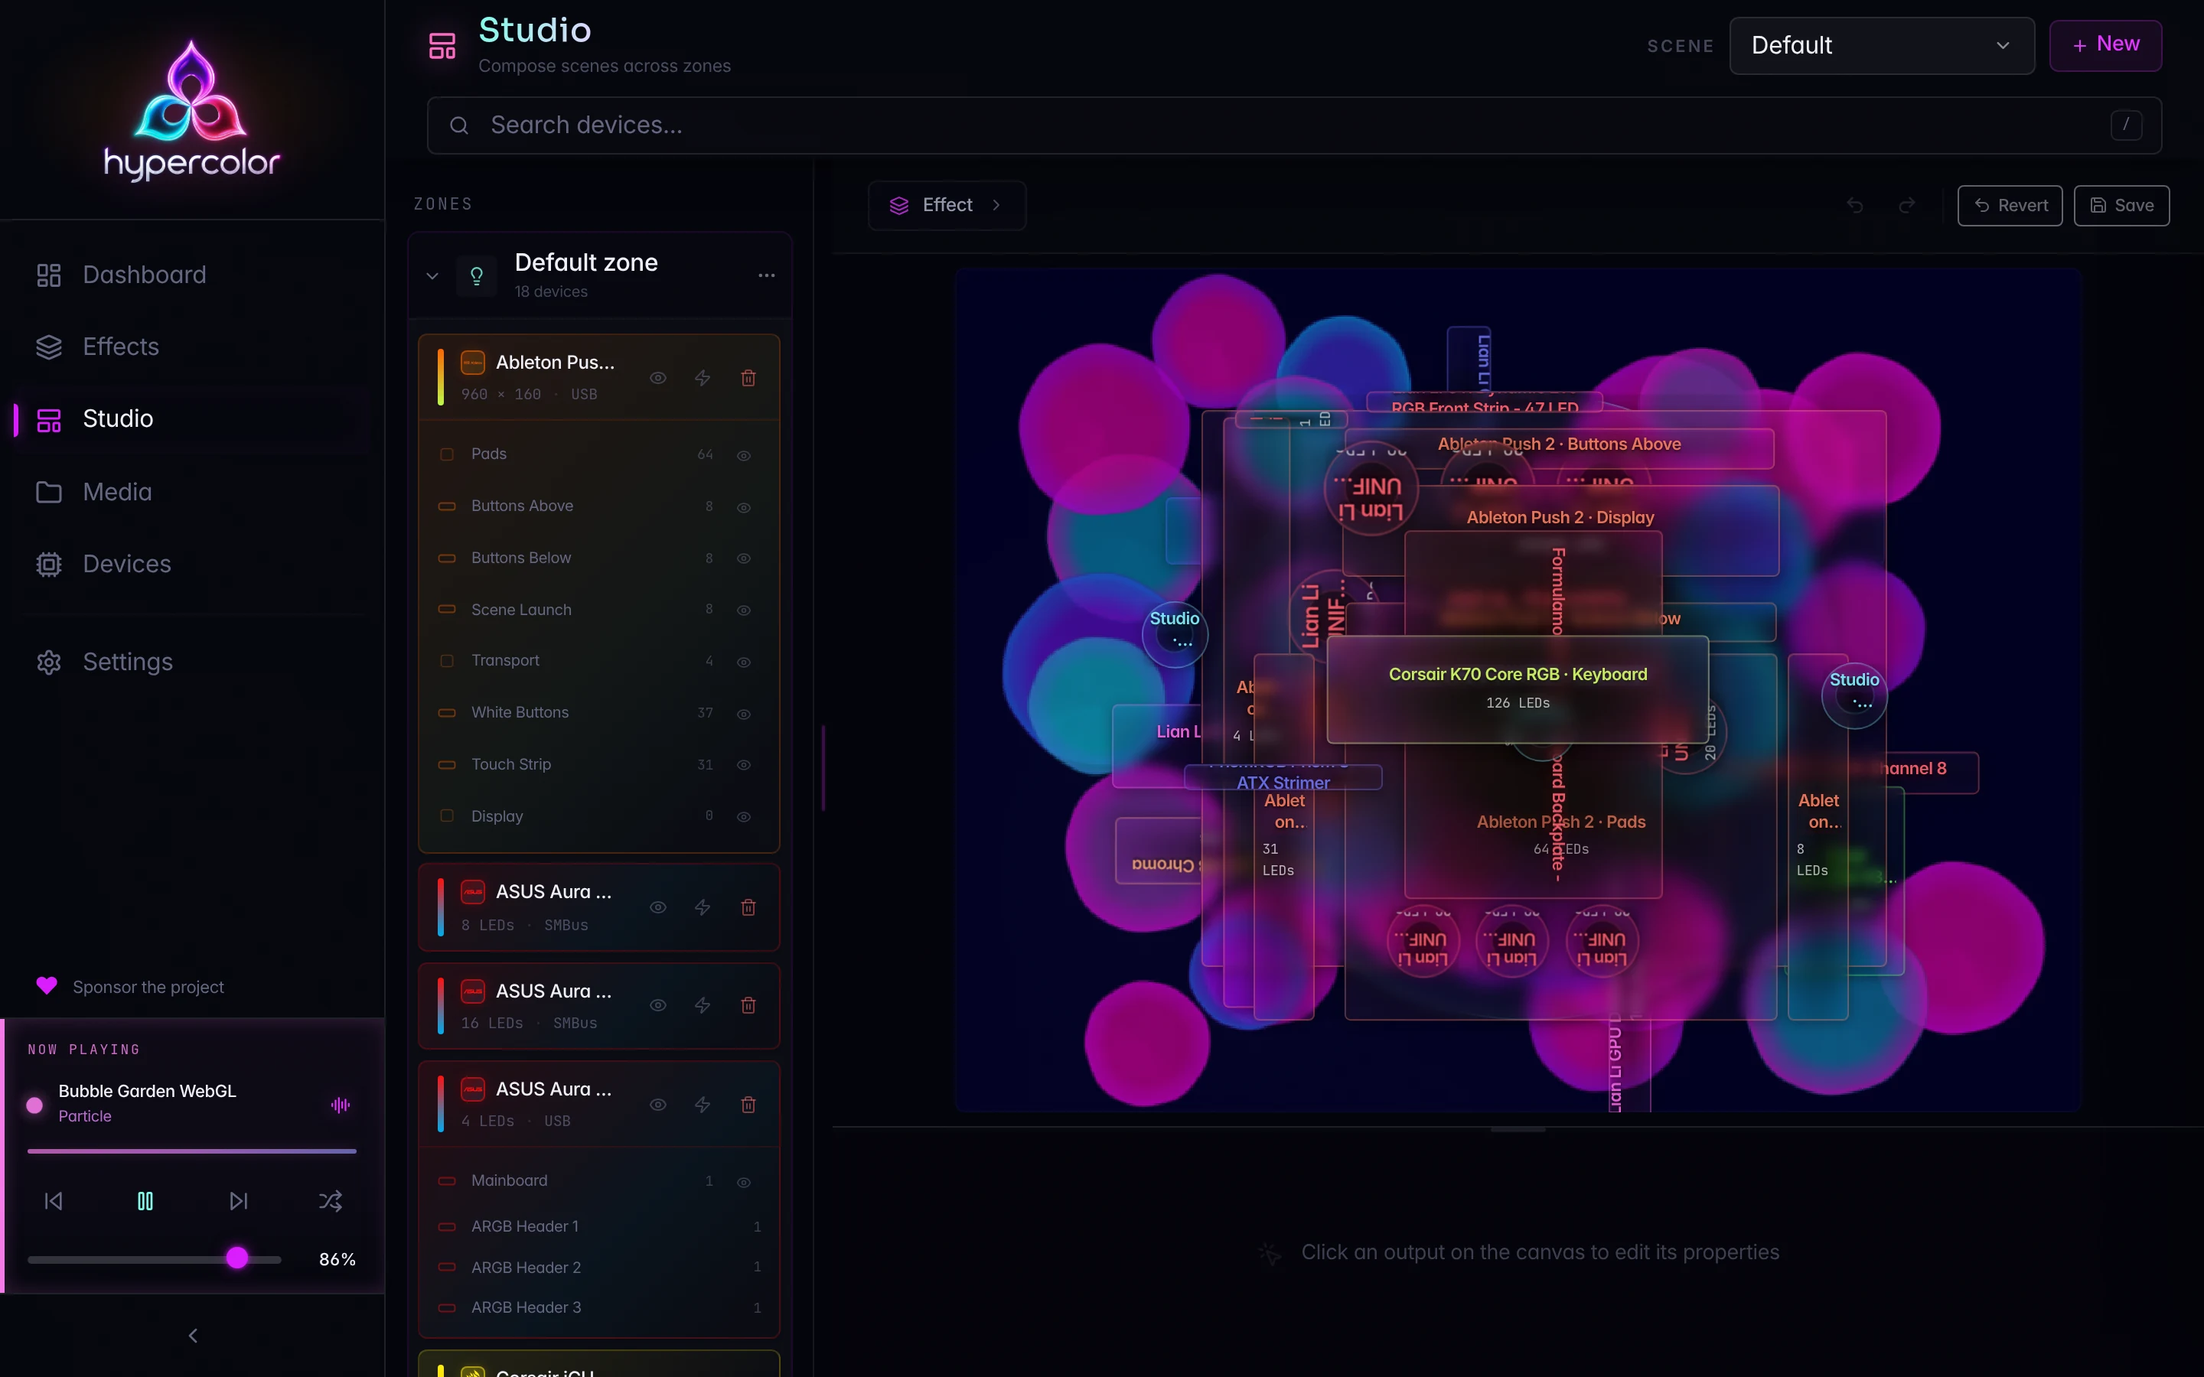Delete the 16 LEDs ASUS Aura device

point(748,1005)
